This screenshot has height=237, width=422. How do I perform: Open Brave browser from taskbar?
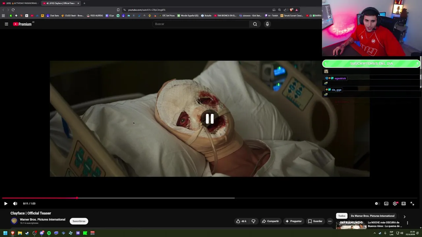click(13, 233)
